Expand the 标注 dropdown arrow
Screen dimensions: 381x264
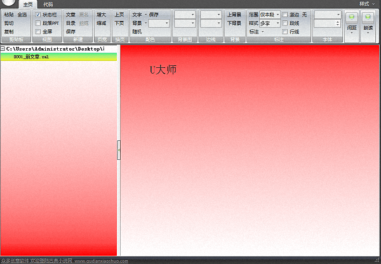(x=263, y=32)
